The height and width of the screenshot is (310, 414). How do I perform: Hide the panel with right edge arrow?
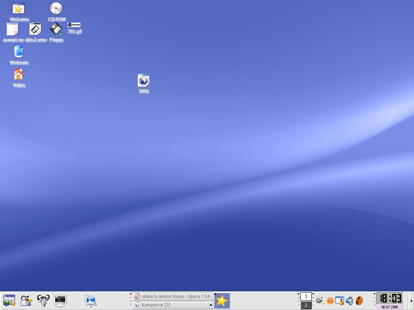411,301
